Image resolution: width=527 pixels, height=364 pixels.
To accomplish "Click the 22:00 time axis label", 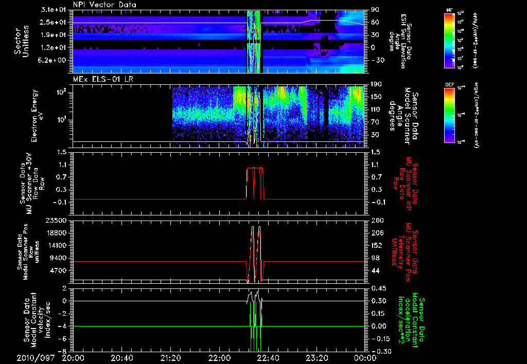I will (219, 358).
